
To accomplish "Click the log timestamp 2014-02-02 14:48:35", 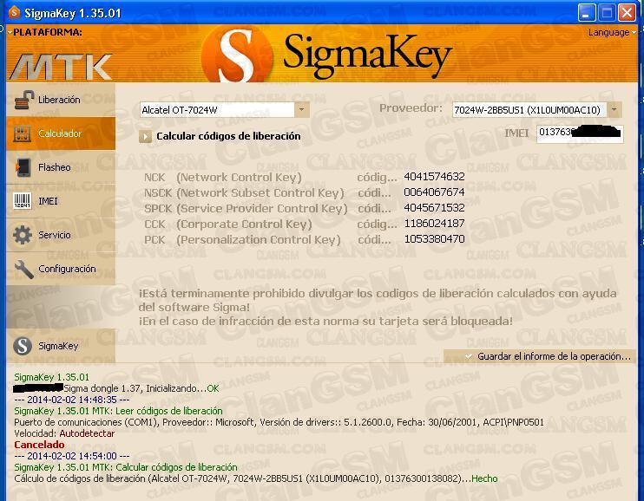I will tap(72, 400).
